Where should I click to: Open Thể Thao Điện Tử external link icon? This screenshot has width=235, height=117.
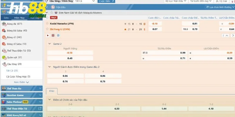click(40, 109)
